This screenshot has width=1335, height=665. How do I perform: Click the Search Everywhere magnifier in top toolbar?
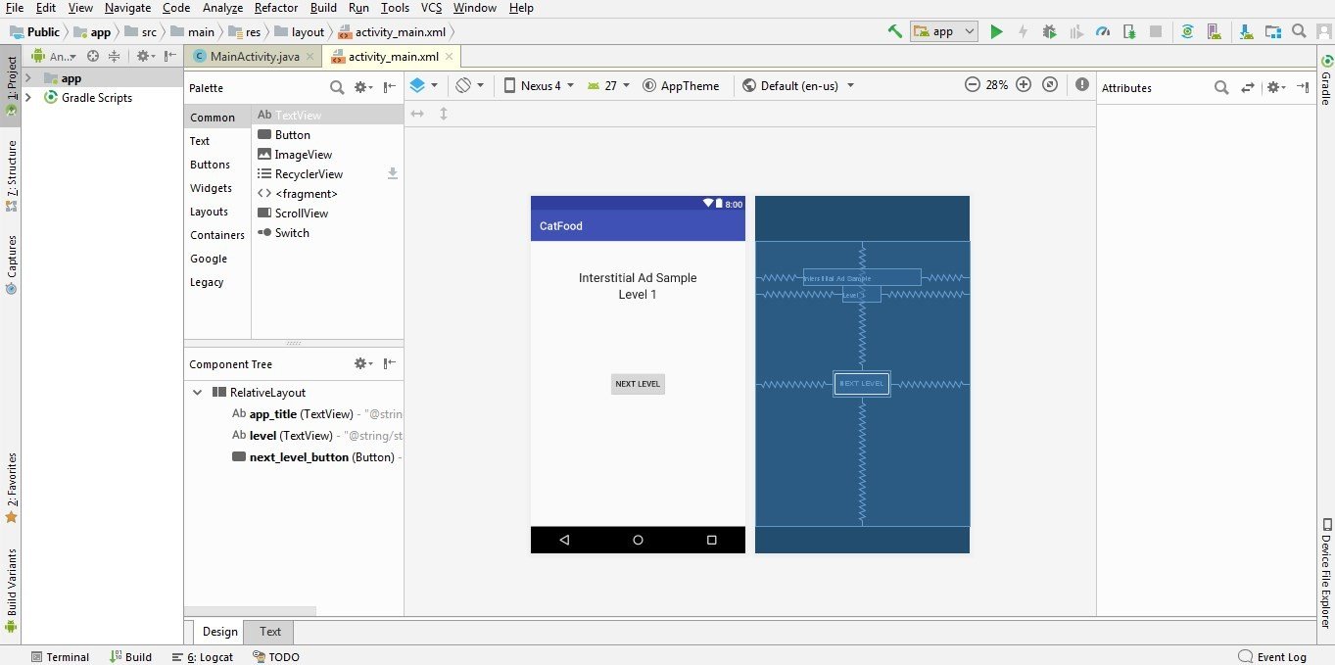click(x=1298, y=31)
